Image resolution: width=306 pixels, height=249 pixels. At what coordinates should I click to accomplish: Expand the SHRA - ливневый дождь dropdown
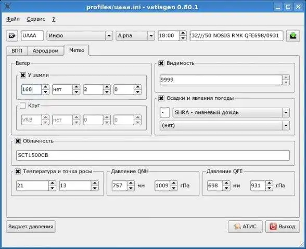pos(231,112)
